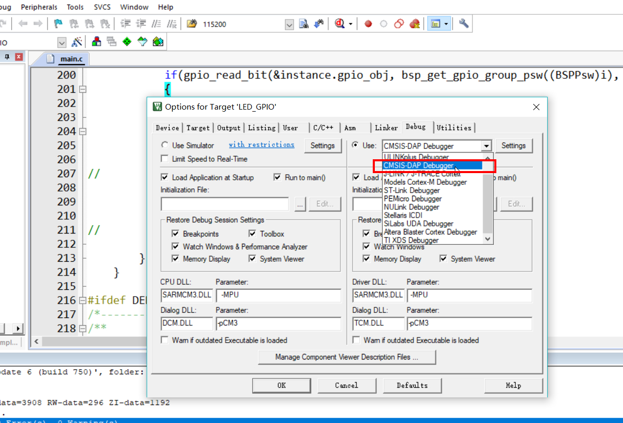The height and width of the screenshot is (423, 623).
Task: Select the Use debugger radio button
Action: 355,145
